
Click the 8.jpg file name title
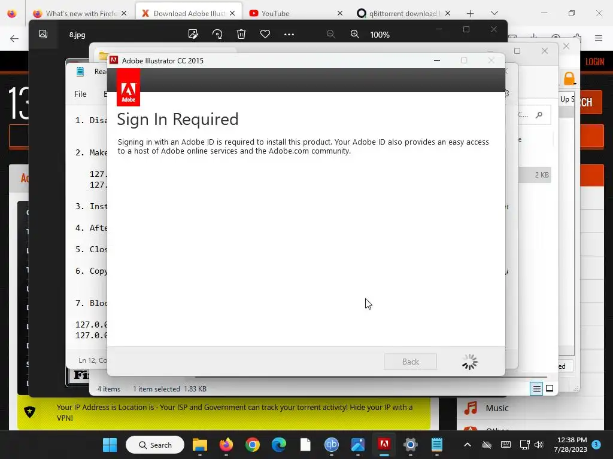77,35
